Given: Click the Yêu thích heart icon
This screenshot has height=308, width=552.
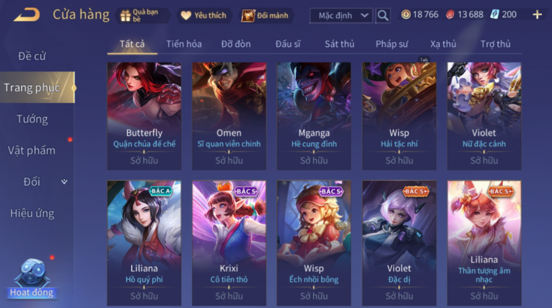Looking at the screenshot, I should pos(186,15).
